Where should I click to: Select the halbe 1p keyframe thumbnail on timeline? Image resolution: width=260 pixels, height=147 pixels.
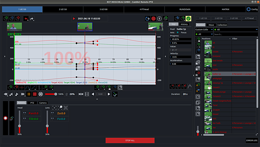pyautogui.click(x=85, y=27)
